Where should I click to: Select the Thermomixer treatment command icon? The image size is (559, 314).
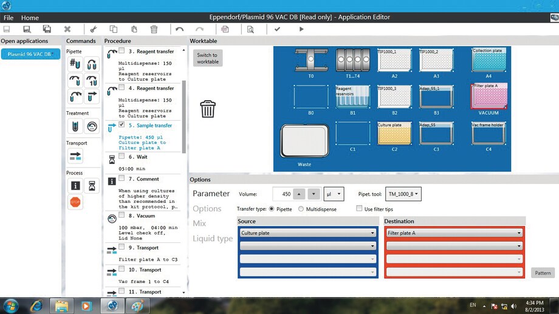pyautogui.click(x=75, y=126)
